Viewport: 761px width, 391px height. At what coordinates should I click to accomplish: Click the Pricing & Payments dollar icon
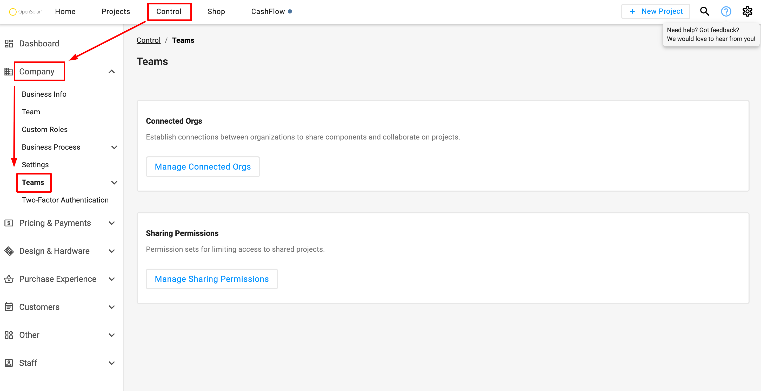(9, 223)
